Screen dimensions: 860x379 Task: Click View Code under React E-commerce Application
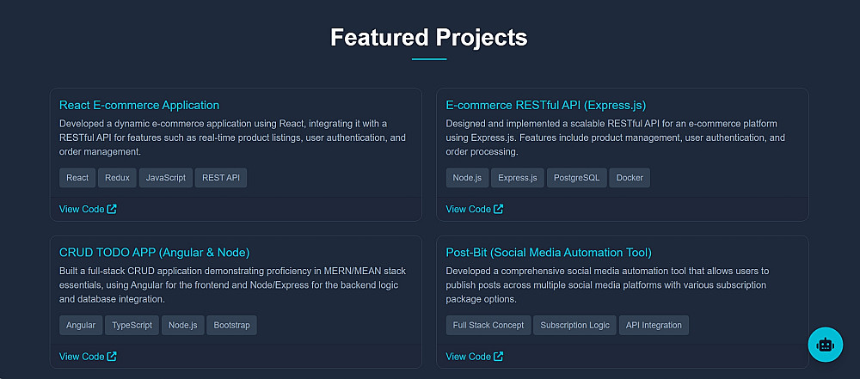point(82,209)
